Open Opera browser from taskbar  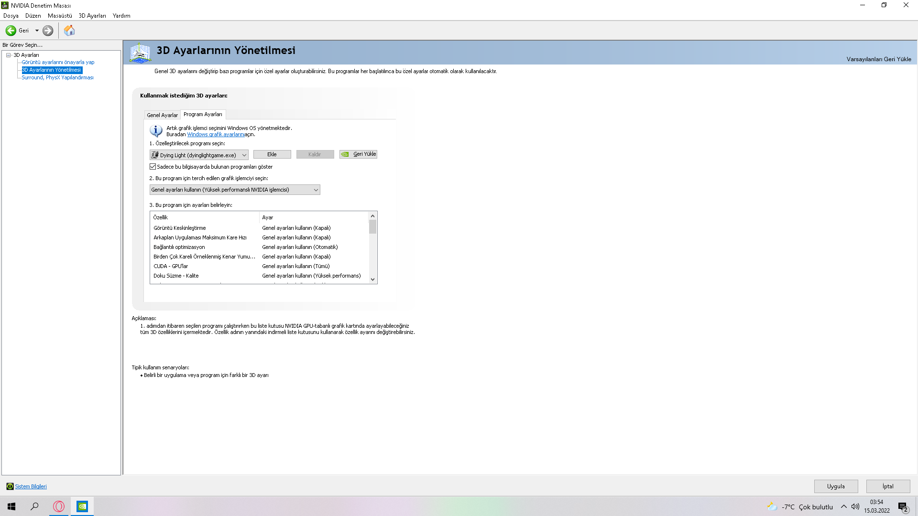tap(59, 506)
